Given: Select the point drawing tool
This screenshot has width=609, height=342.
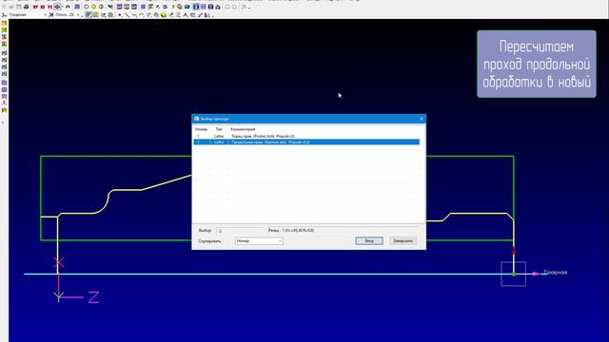Looking at the screenshot, I should click(x=120, y=15).
